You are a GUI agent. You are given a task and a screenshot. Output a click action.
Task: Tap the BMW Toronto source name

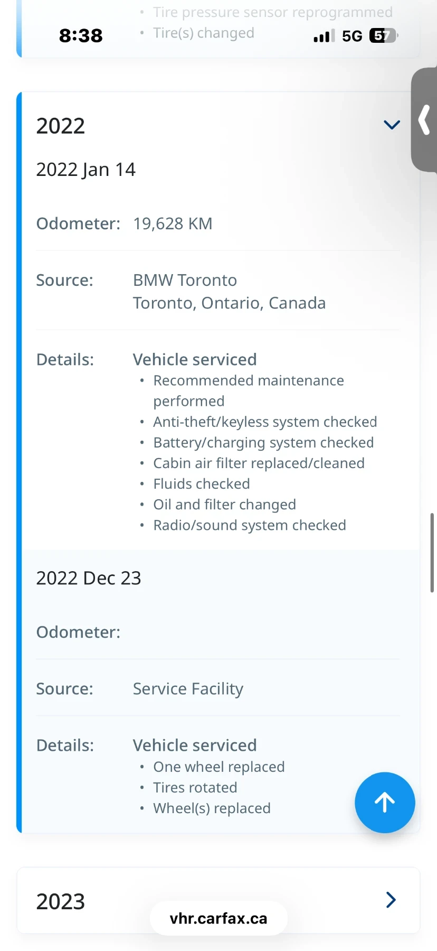[185, 280]
